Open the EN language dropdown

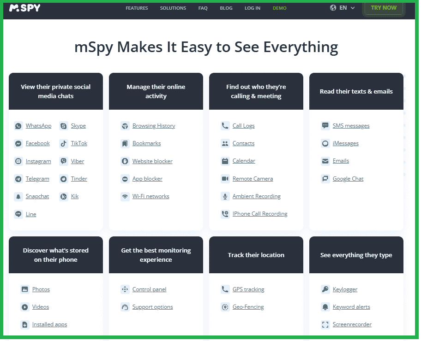[x=343, y=8]
